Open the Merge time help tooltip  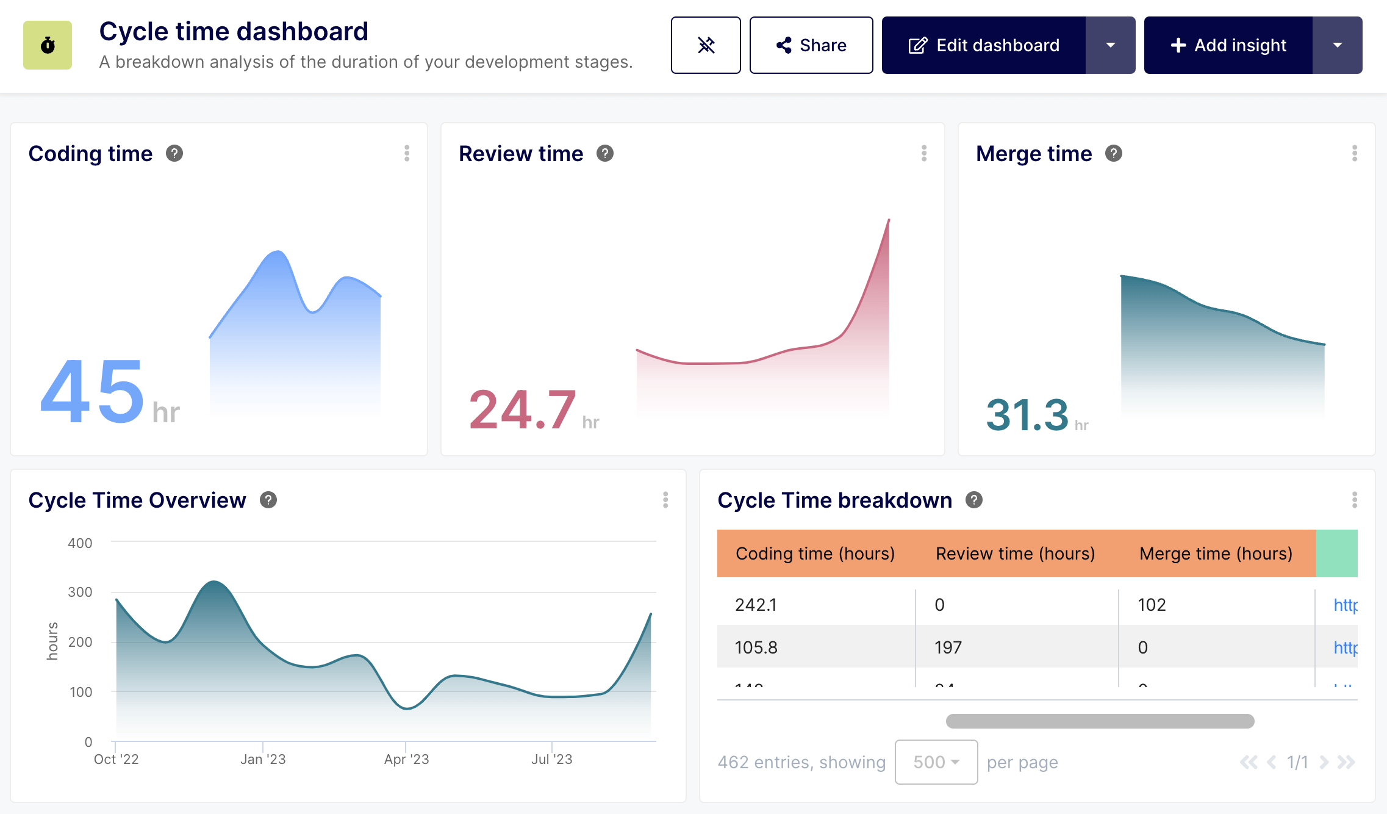(1113, 154)
